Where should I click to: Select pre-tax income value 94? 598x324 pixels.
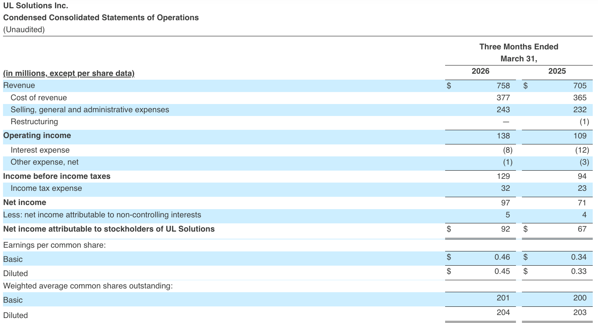click(582, 176)
